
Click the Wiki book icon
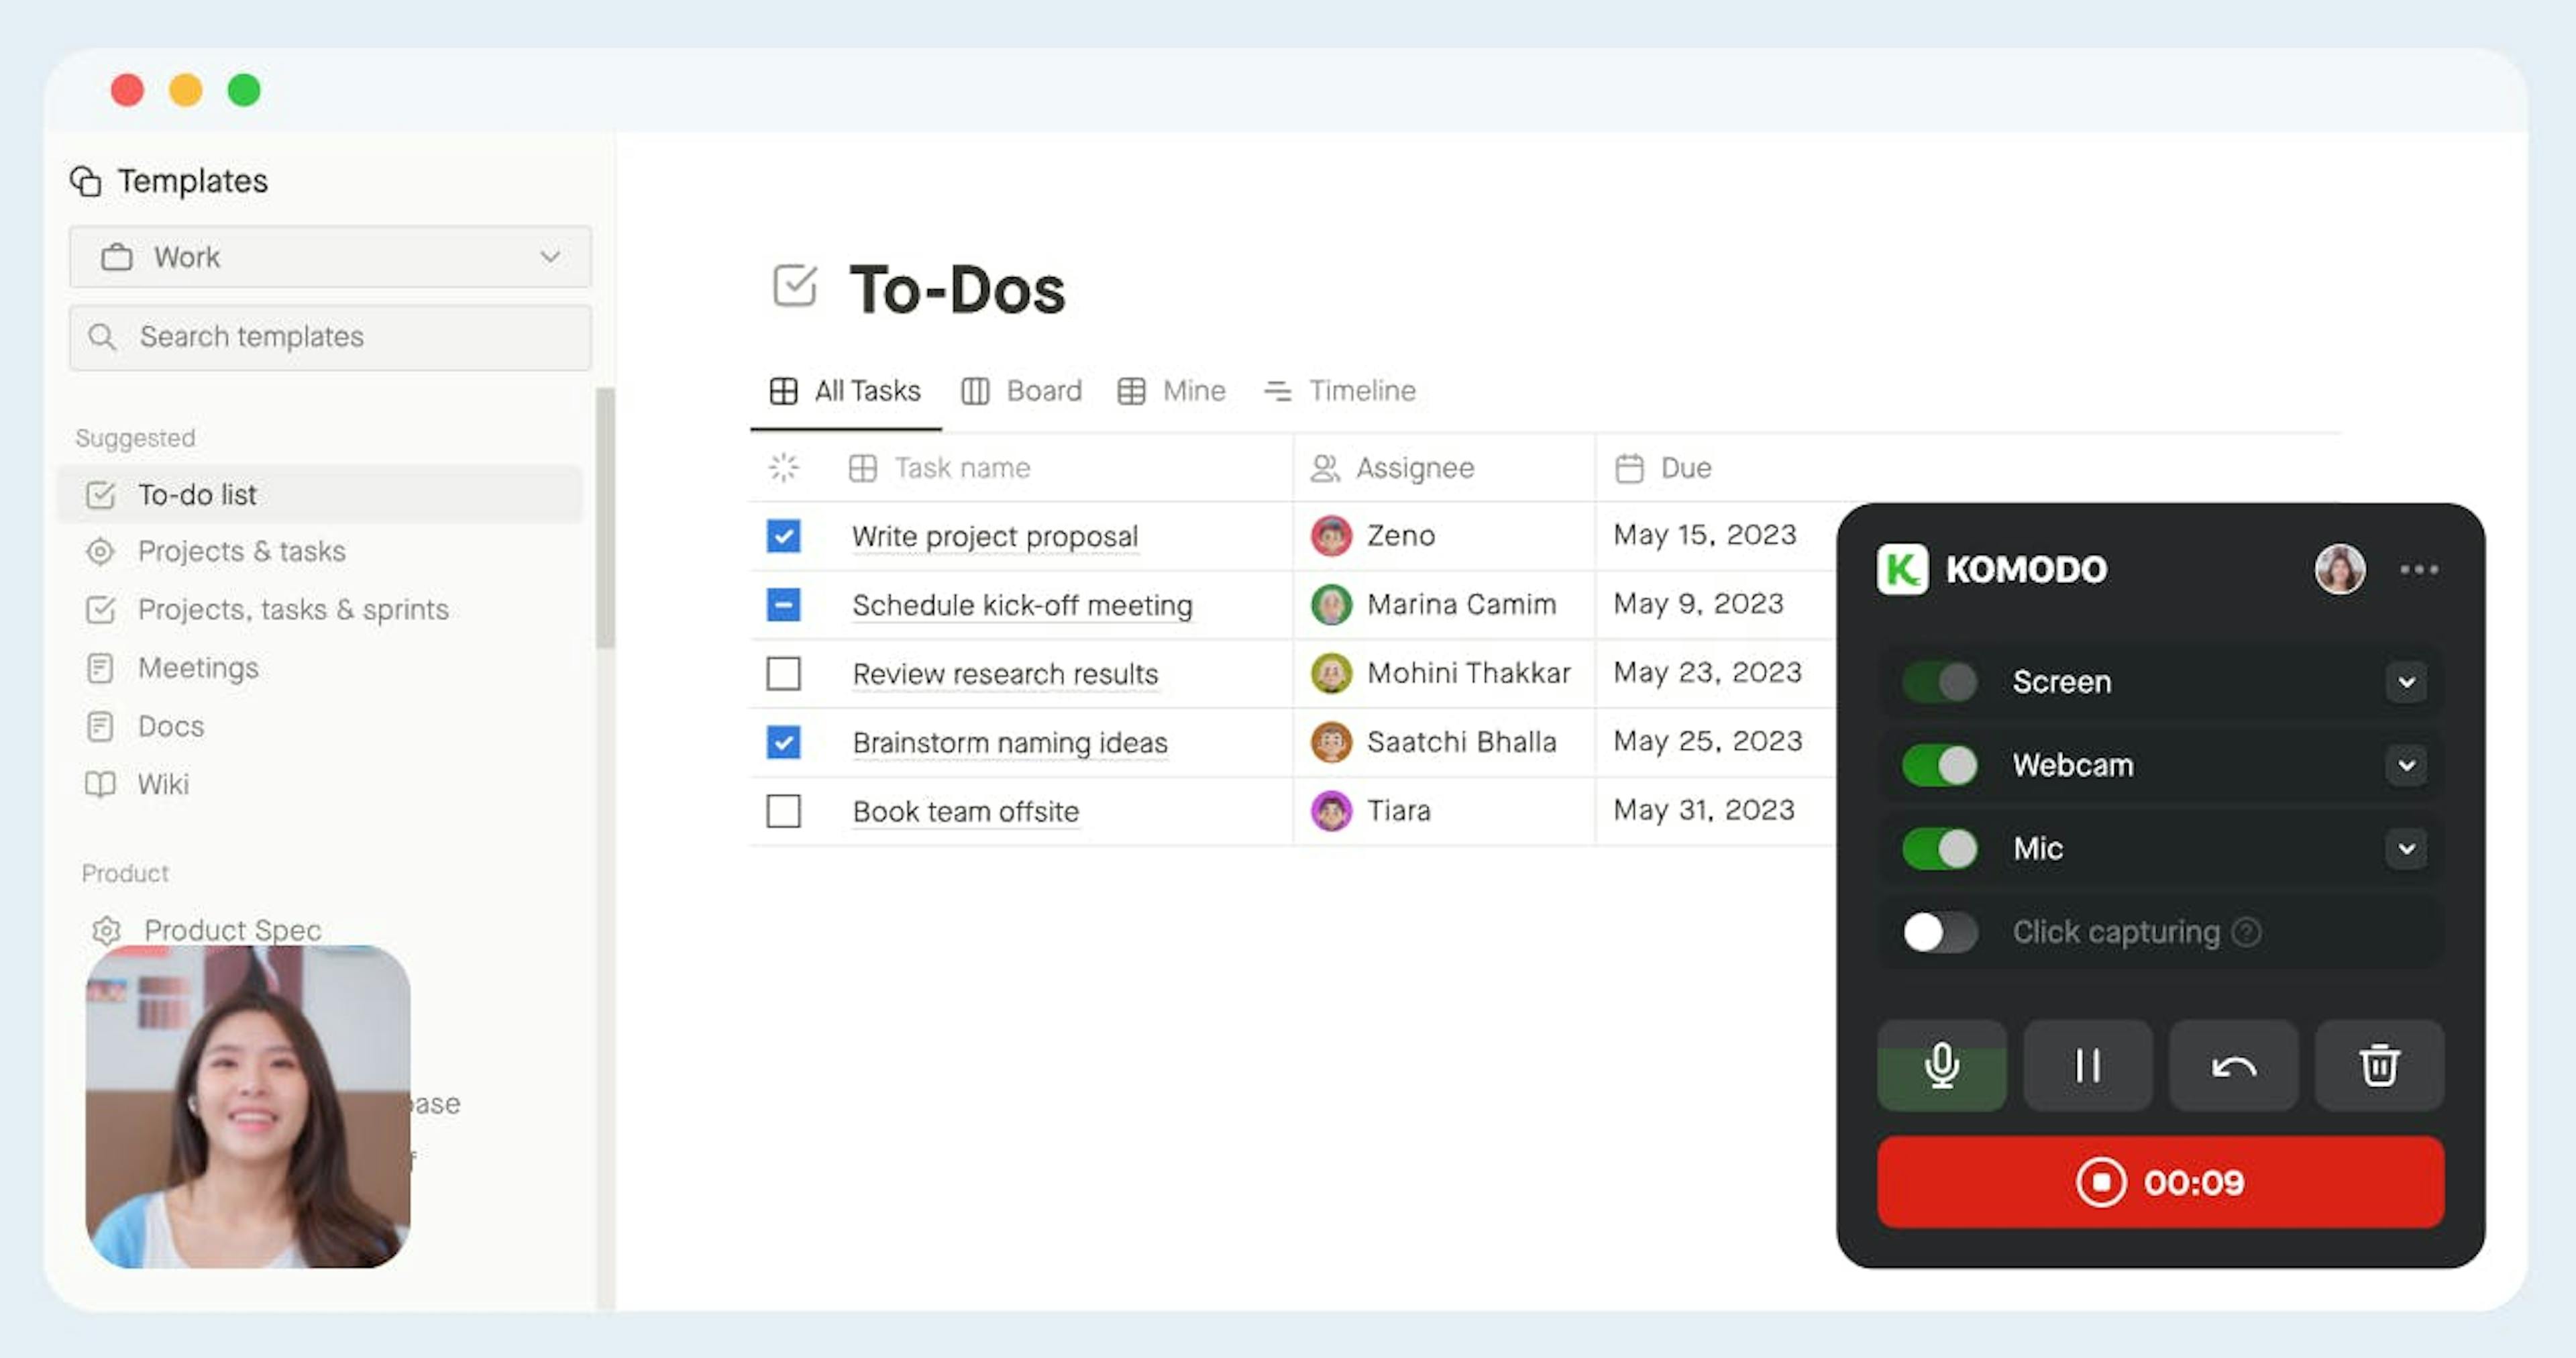coord(100,784)
